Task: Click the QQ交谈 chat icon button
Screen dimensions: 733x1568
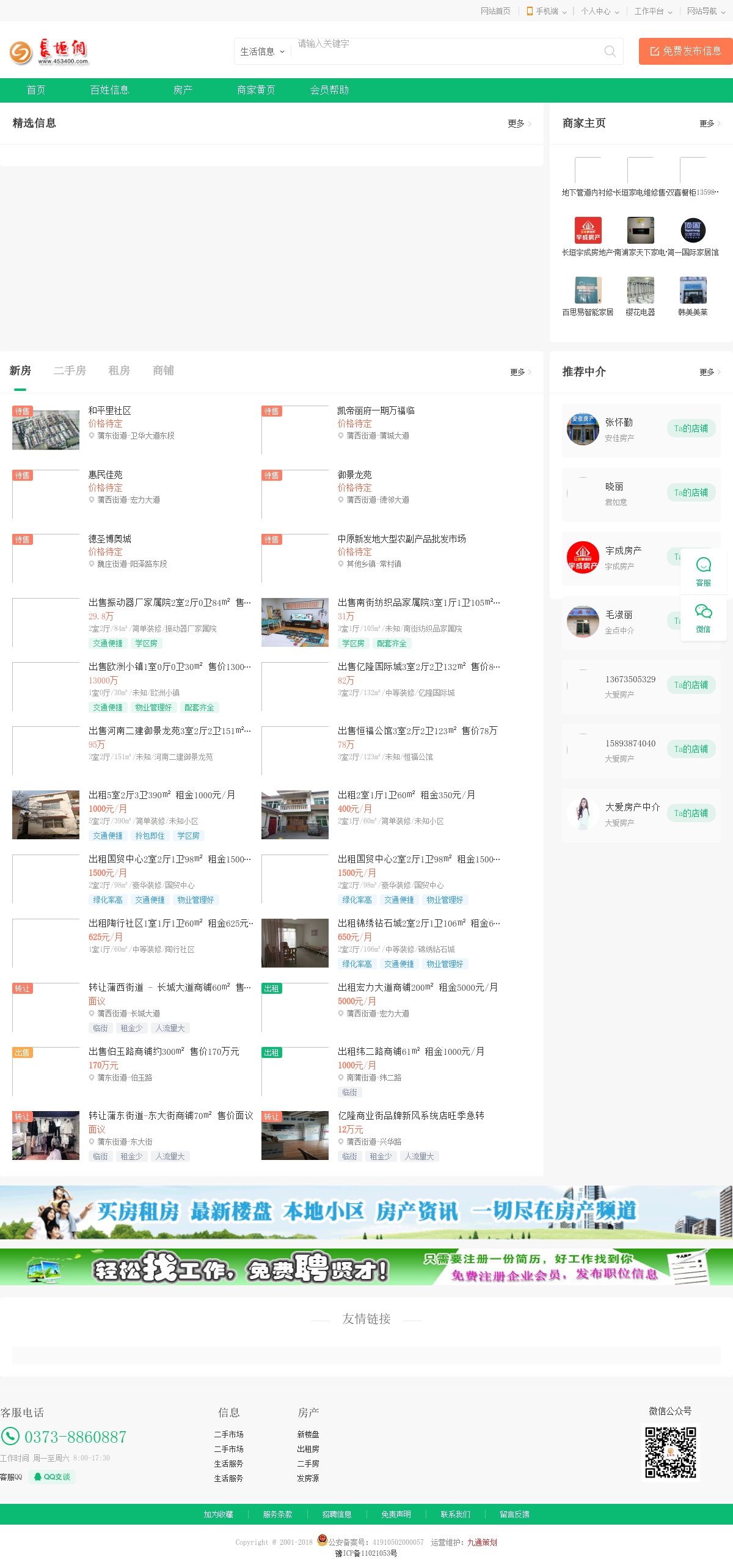Action: pyautogui.click(x=52, y=1476)
